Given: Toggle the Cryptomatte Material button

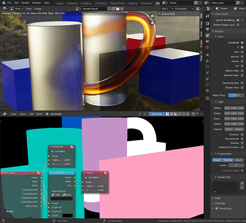Looking at the screenshot, I should pyautogui.click(x=228, y=160).
